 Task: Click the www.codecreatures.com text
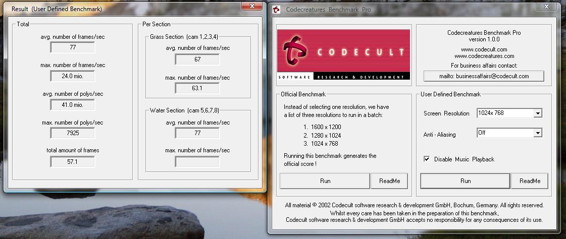coord(484,56)
